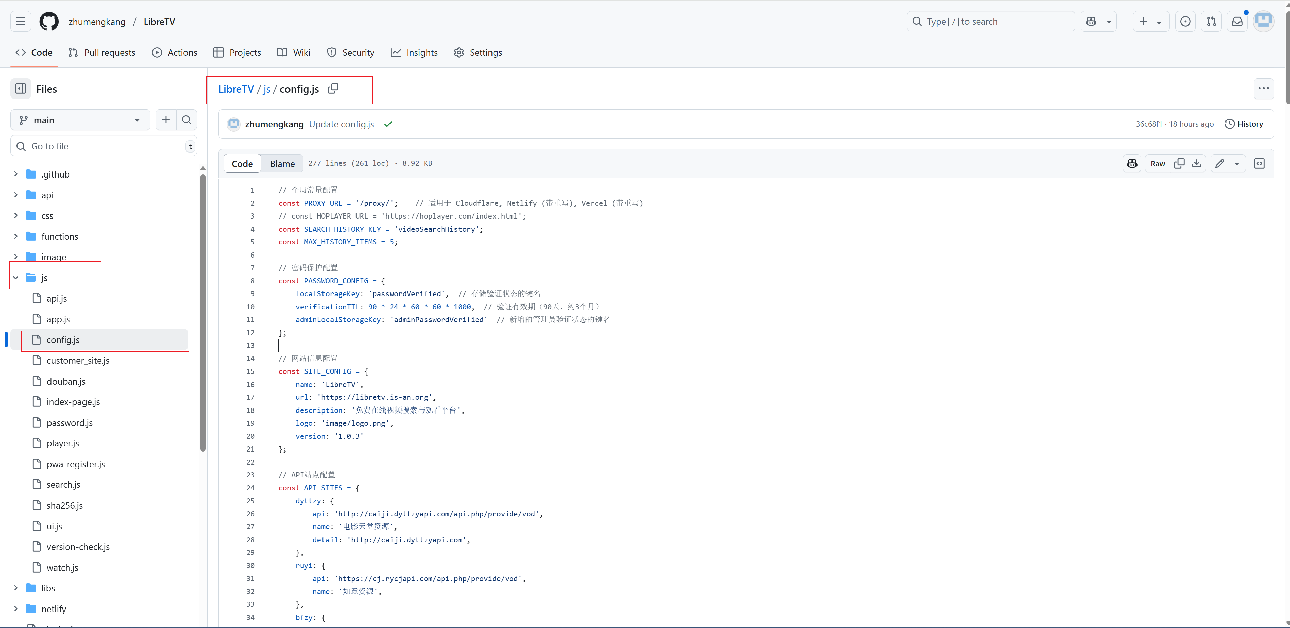1290x628 pixels.
Task: Ask Copilot about this file
Action: 1132,163
